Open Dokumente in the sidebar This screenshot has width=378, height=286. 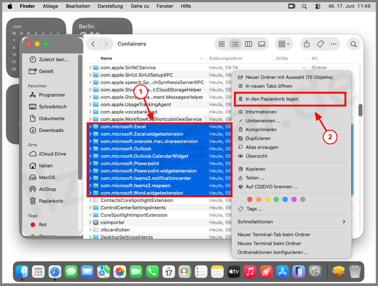tap(47, 119)
